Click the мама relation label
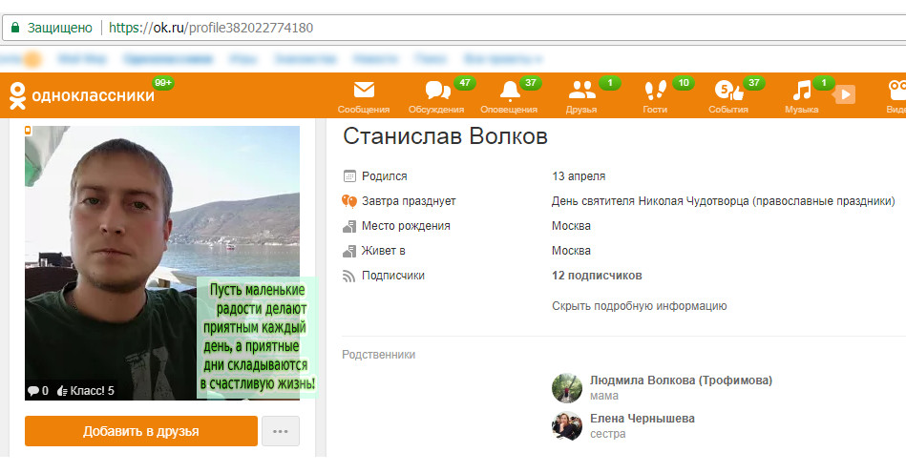 (x=603, y=396)
